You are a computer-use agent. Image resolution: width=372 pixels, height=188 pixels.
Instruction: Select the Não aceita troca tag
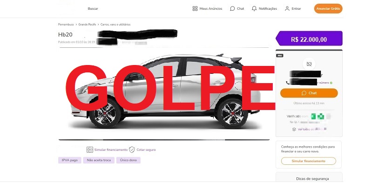[99, 160]
